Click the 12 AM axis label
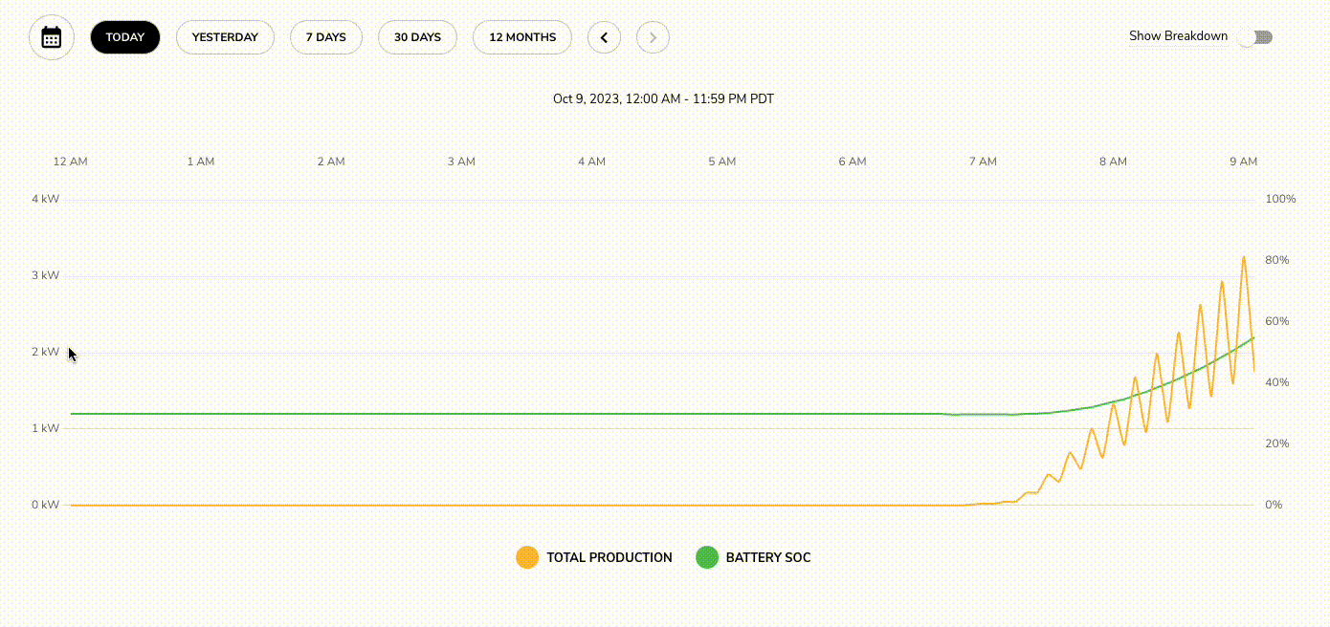The height and width of the screenshot is (627, 1330). 70,162
